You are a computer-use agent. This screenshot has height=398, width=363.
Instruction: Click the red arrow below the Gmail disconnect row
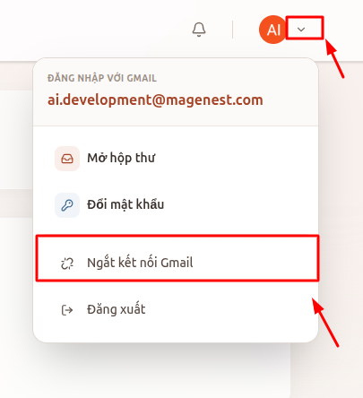(x=325, y=322)
